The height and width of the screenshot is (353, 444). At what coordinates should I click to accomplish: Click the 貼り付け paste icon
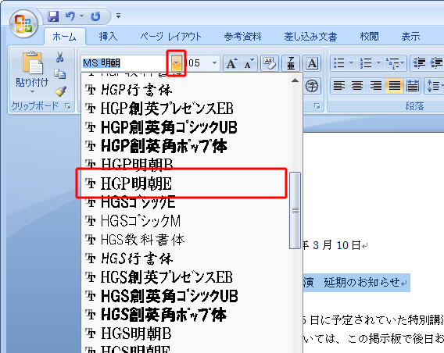click(32, 62)
